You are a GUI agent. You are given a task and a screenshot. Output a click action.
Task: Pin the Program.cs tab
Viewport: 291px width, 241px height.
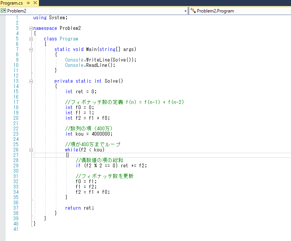coord(28,3)
